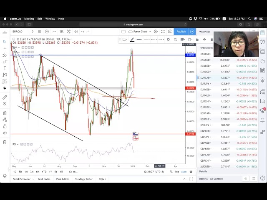Select the text annotation tool
Viewport: 267px width, 200px height.
[x=5, y=68]
